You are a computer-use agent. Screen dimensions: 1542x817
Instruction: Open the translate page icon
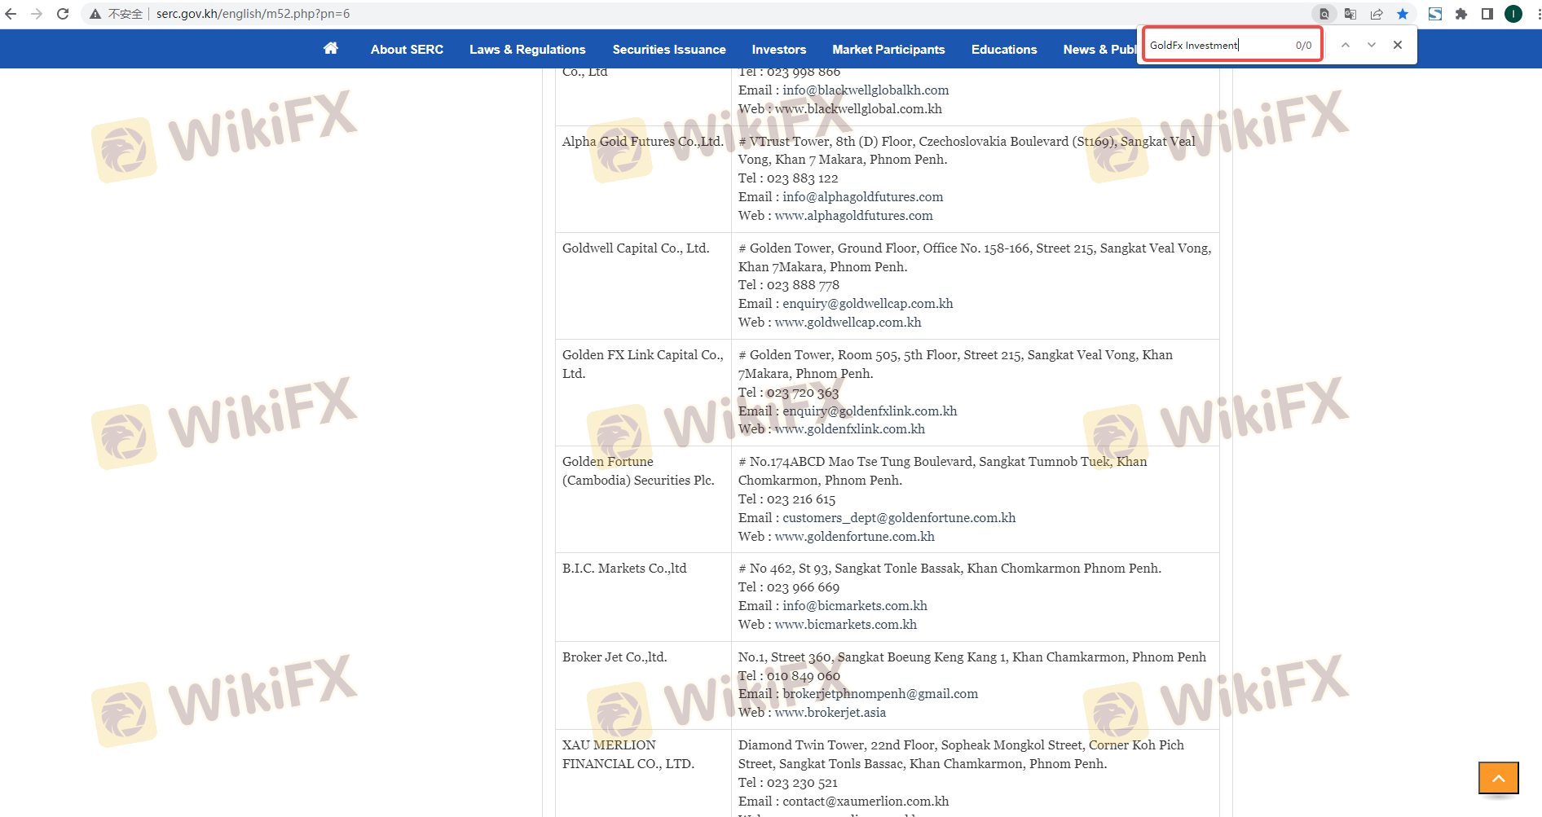click(1350, 14)
